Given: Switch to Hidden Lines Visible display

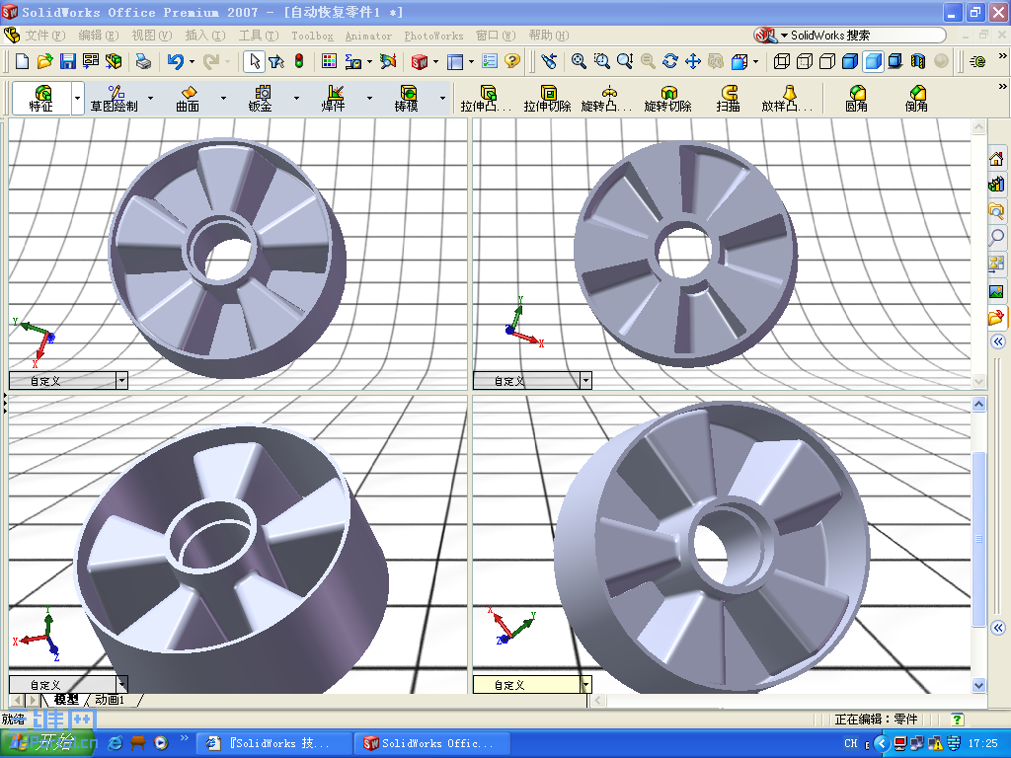Looking at the screenshot, I should coord(805,61).
